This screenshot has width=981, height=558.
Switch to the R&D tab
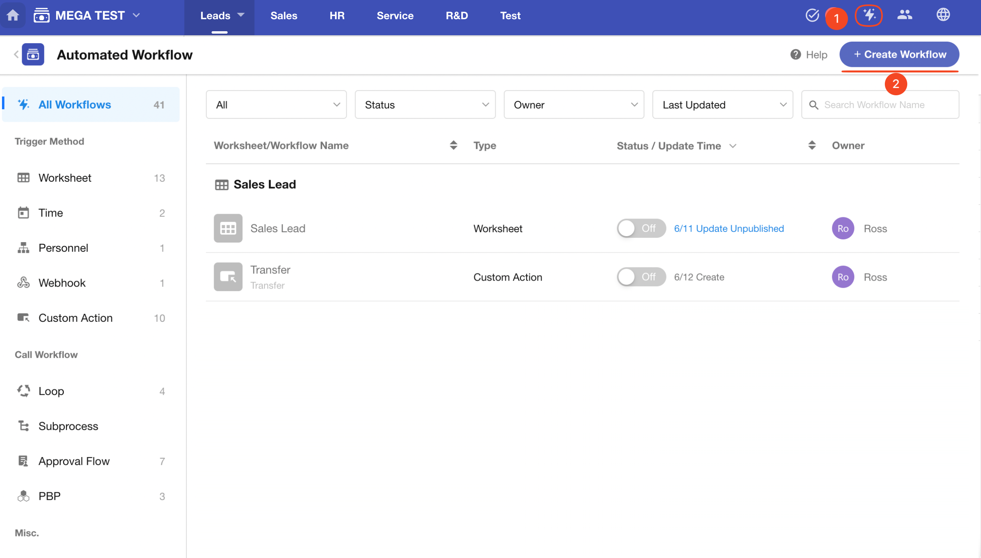[x=456, y=15]
